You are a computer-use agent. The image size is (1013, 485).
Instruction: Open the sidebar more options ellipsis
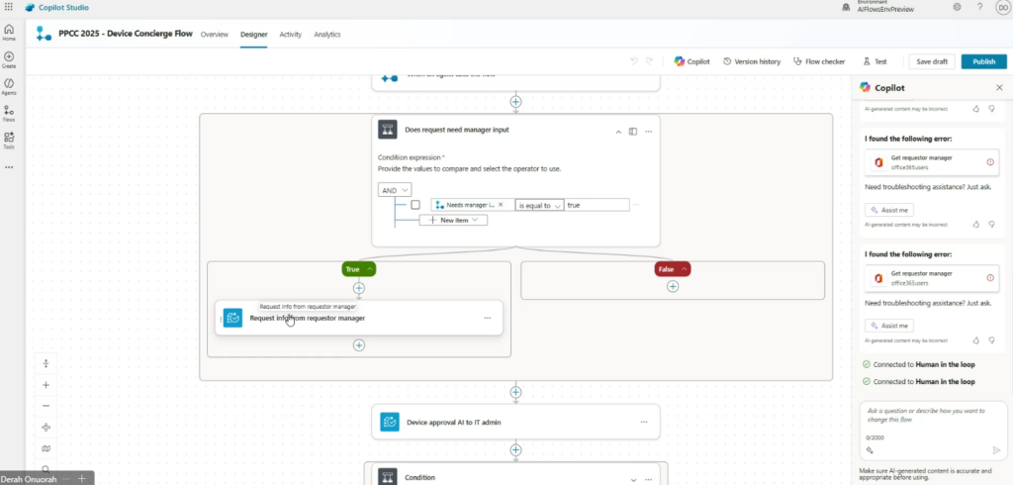click(x=9, y=167)
